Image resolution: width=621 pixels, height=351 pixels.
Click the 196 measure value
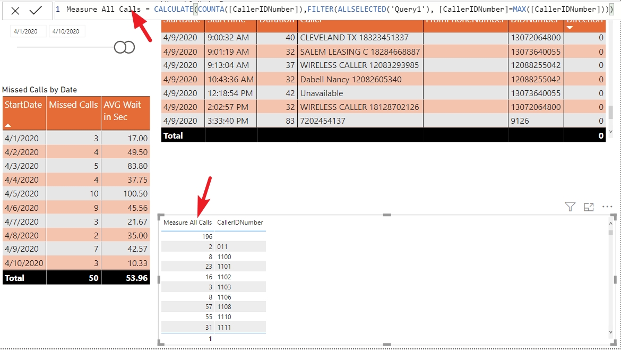point(207,236)
